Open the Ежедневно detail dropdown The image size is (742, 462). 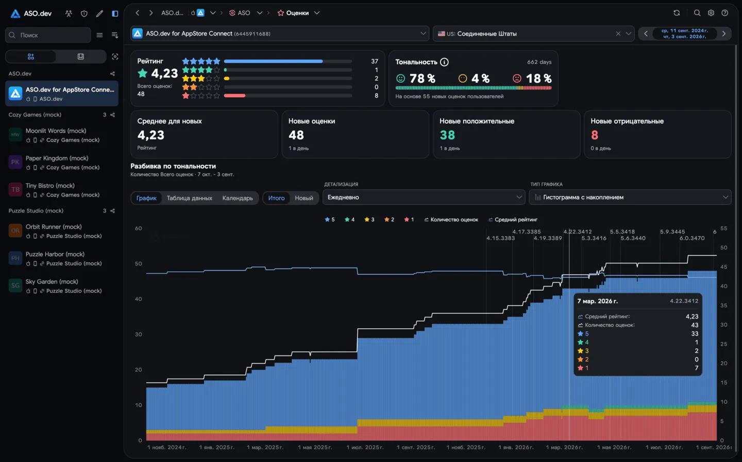(424, 197)
